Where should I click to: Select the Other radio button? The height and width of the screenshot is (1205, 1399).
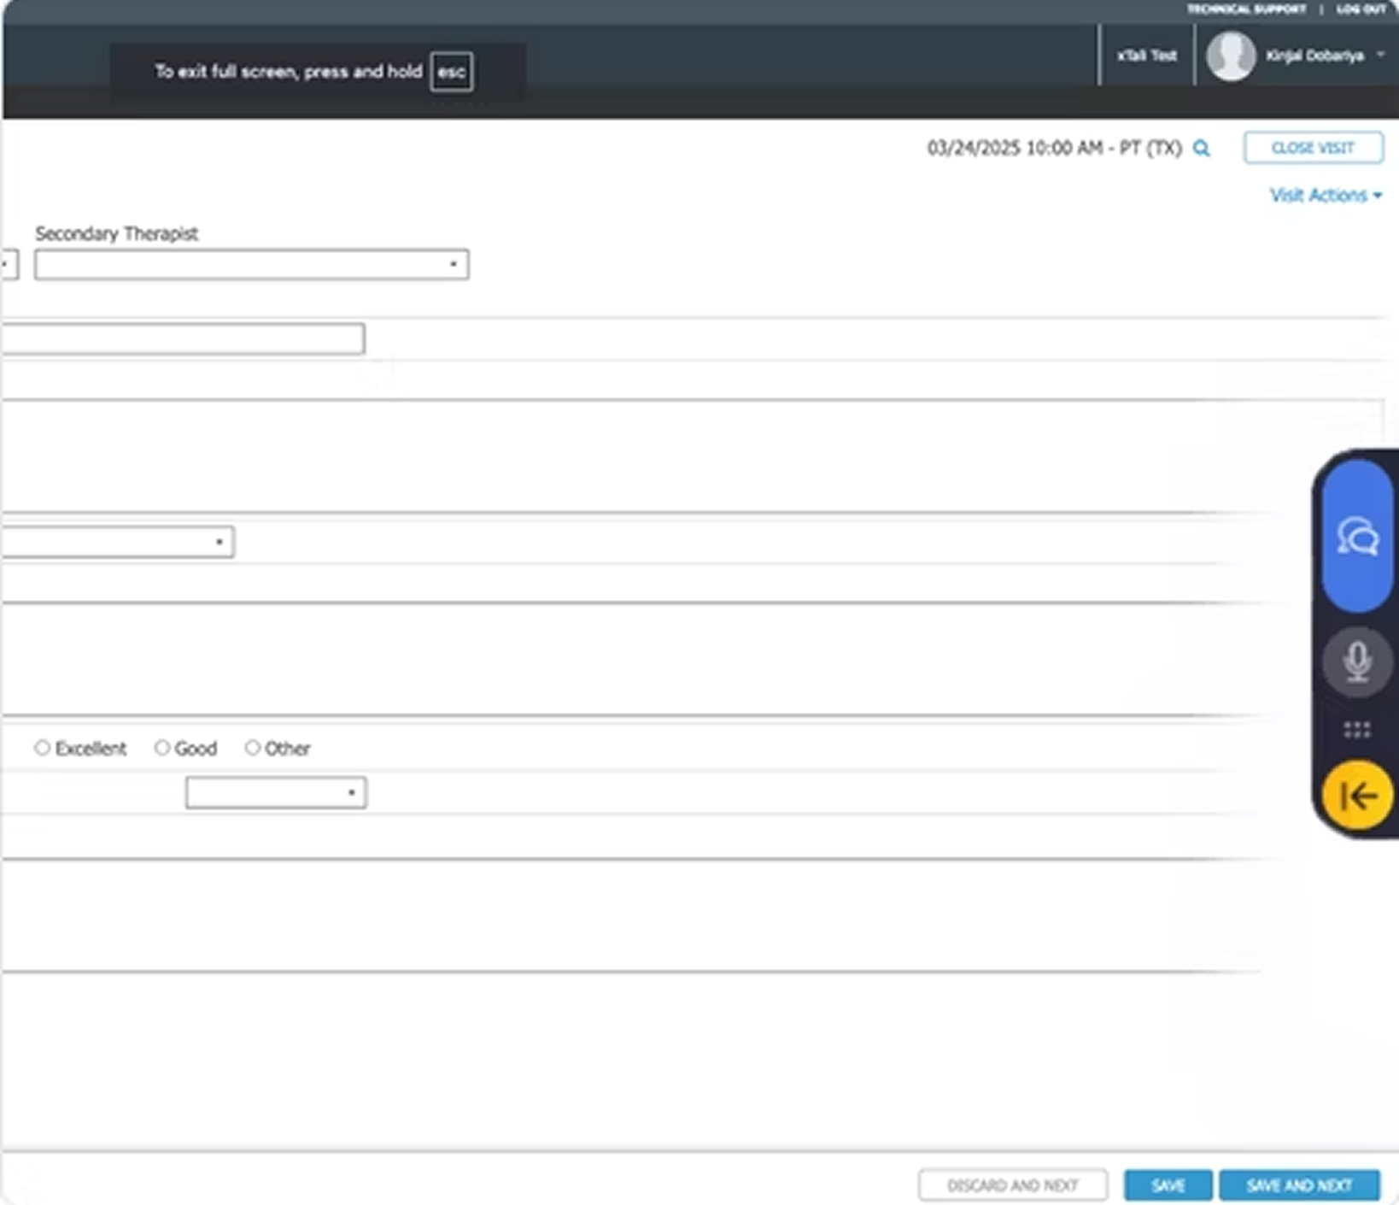coord(252,748)
